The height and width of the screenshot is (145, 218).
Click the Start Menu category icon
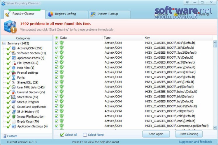pyautogui.click(x=14, y=97)
